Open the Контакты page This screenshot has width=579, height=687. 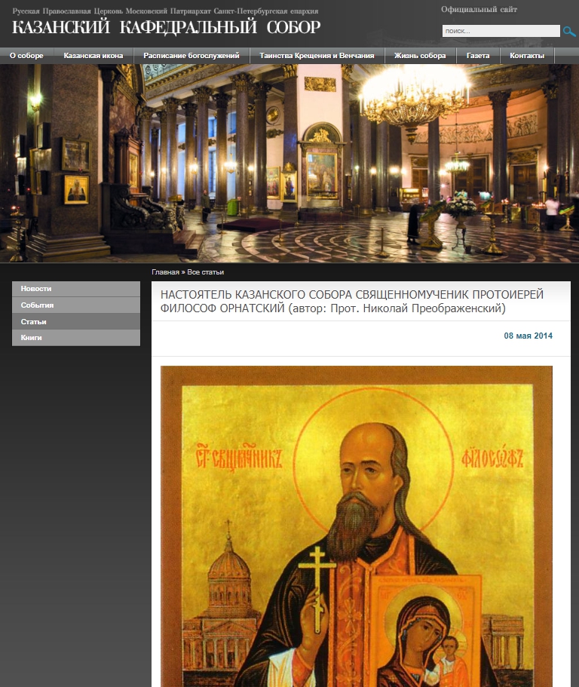527,56
